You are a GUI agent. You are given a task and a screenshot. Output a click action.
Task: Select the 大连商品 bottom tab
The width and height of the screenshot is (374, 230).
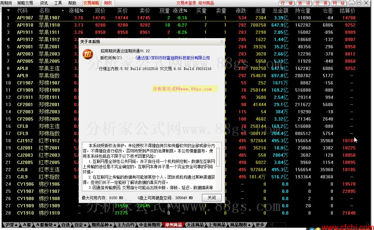(195, 225)
